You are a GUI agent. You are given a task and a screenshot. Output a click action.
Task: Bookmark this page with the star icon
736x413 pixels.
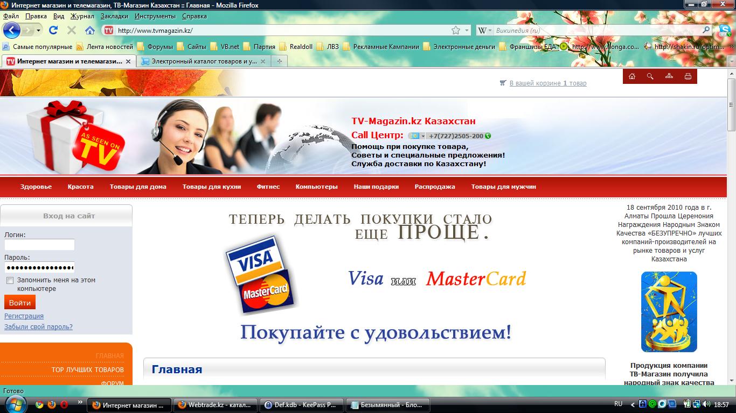[x=456, y=31]
